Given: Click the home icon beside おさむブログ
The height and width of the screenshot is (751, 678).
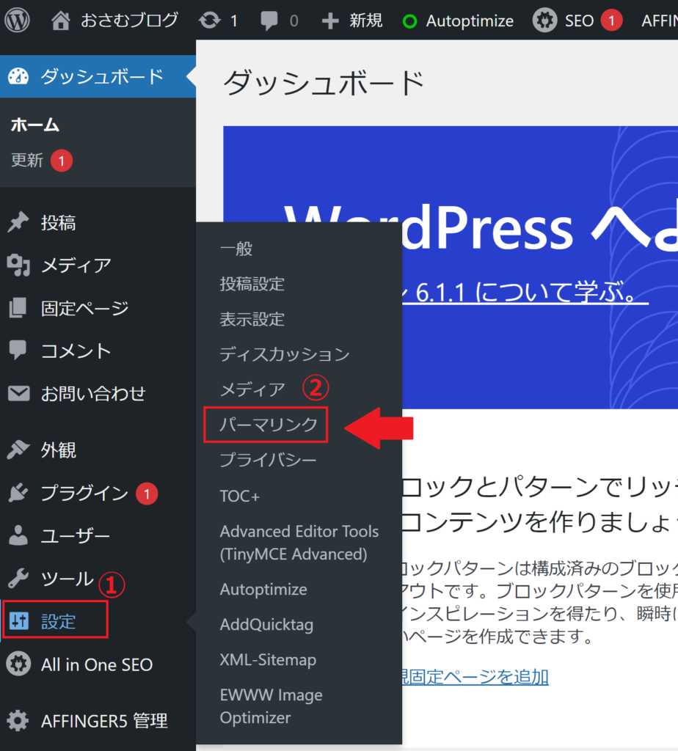Looking at the screenshot, I should [61, 21].
